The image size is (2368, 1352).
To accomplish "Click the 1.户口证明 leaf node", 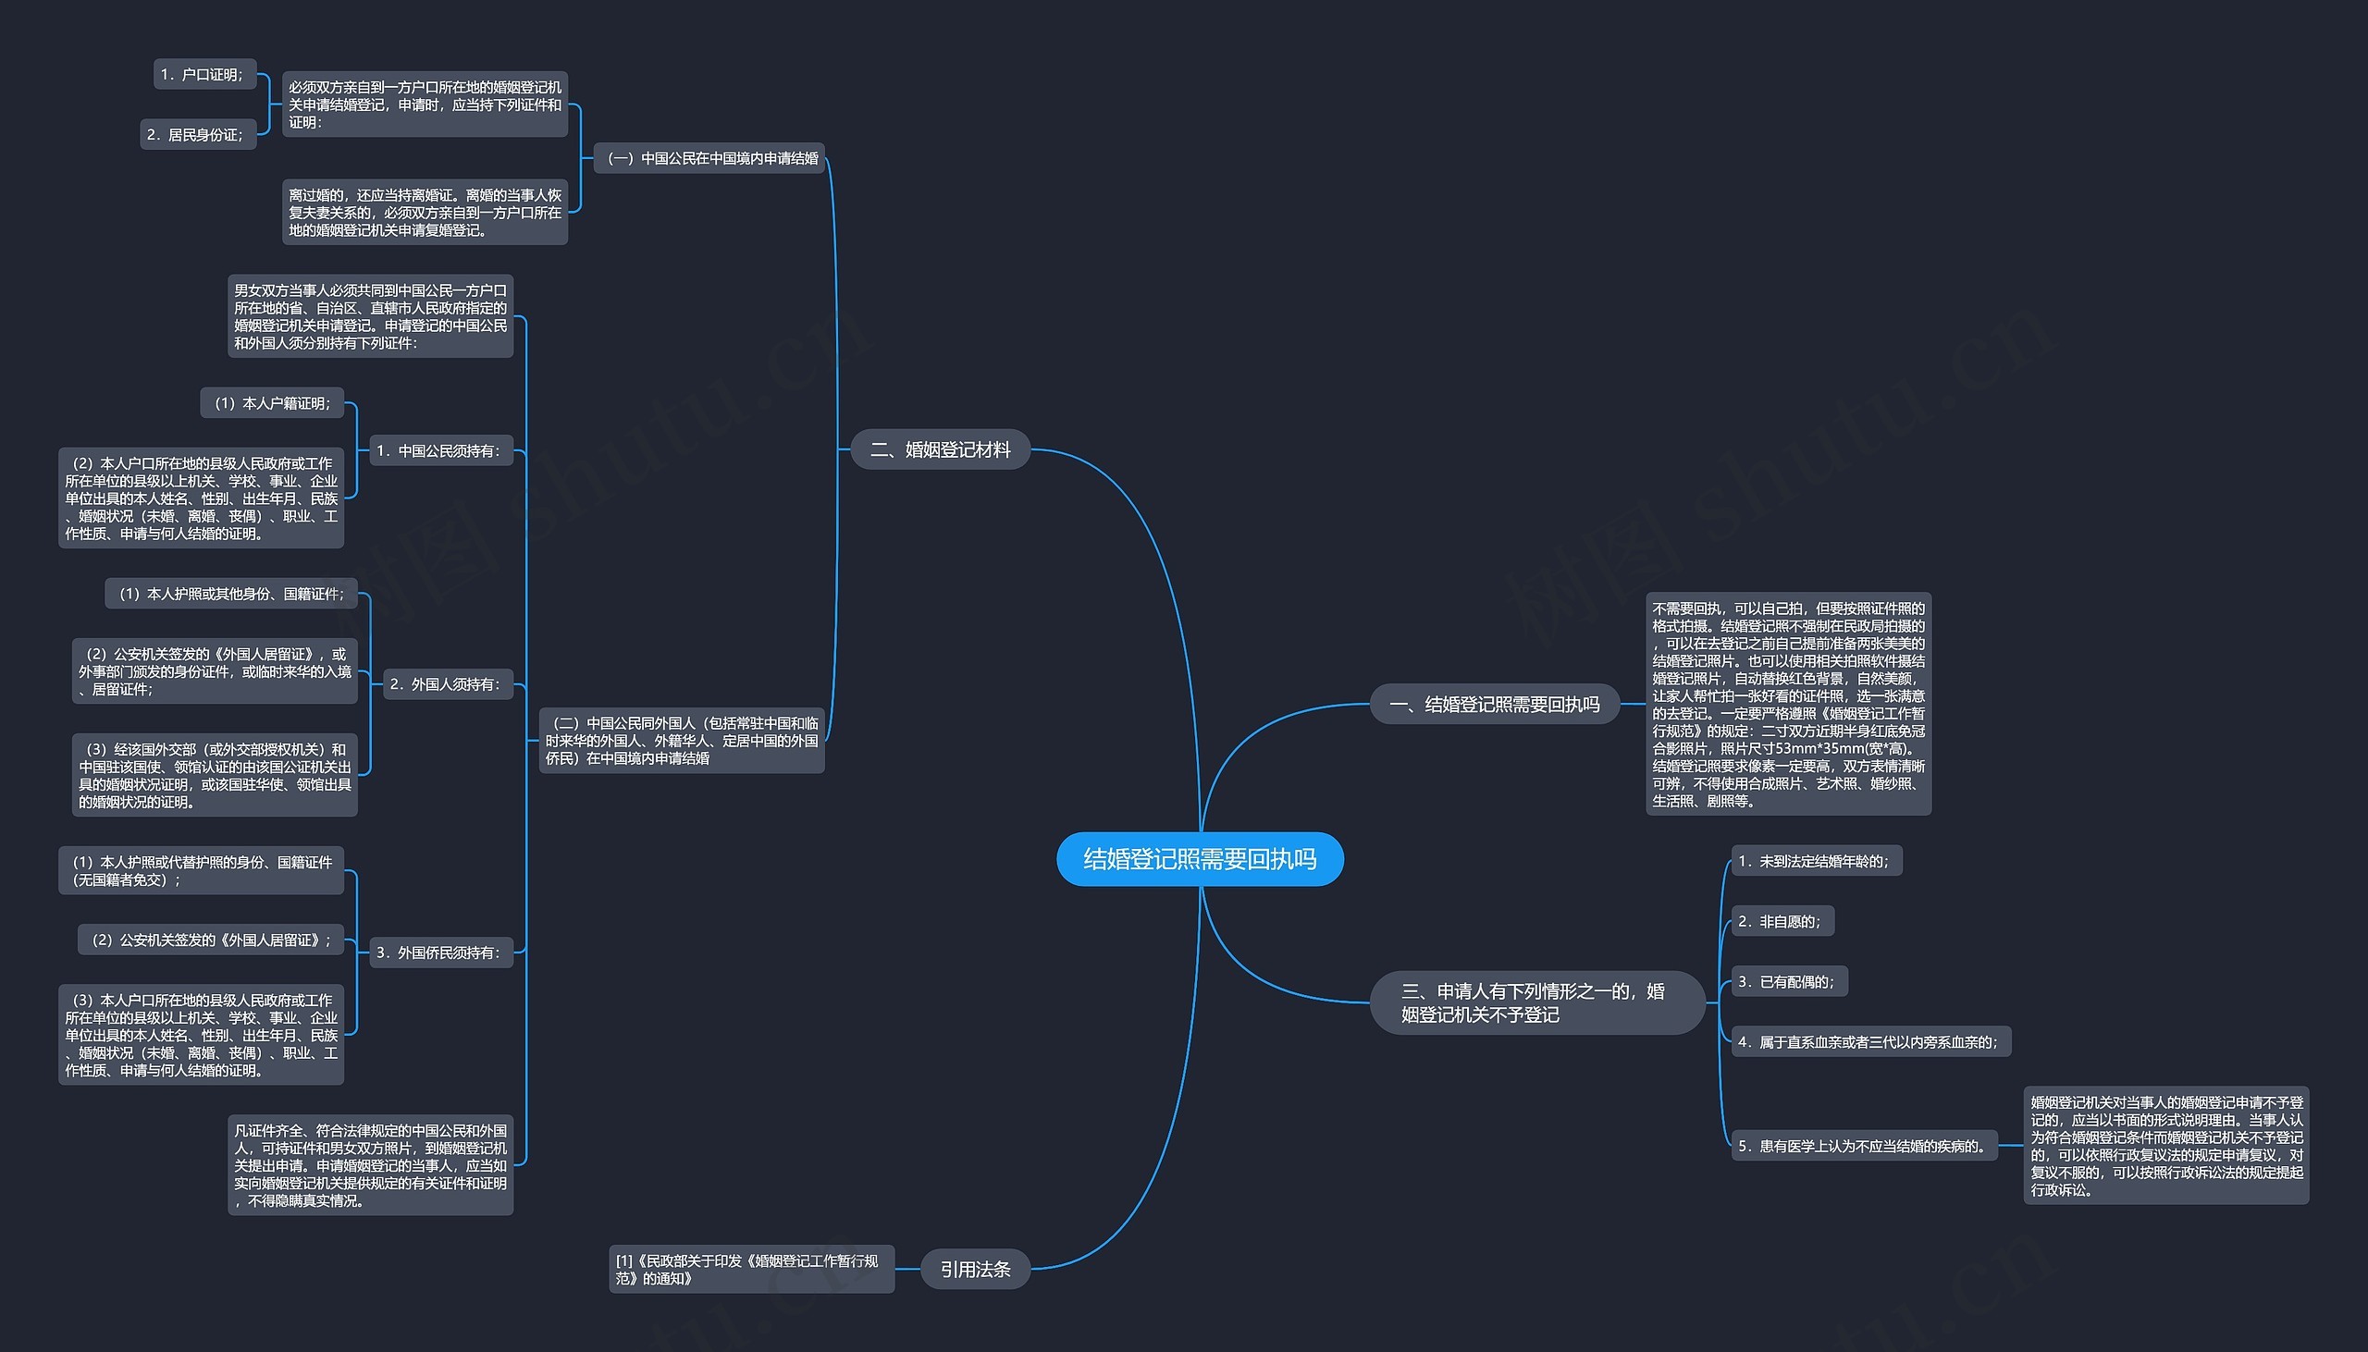I will pyautogui.click(x=204, y=74).
